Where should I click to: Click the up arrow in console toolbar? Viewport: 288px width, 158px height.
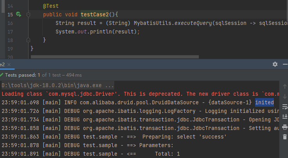coord(284,86)
